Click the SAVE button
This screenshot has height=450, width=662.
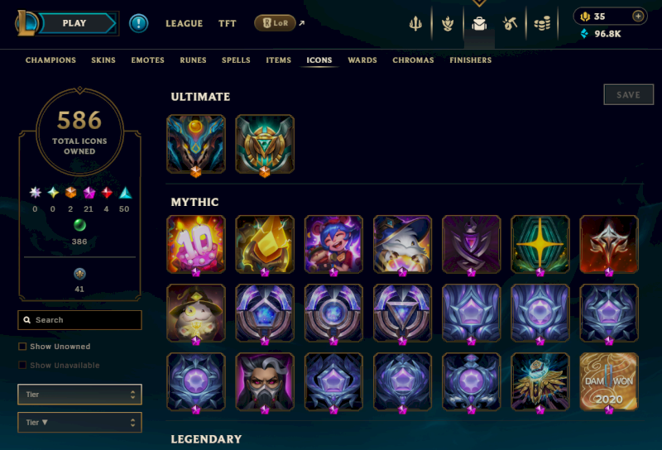629,94
